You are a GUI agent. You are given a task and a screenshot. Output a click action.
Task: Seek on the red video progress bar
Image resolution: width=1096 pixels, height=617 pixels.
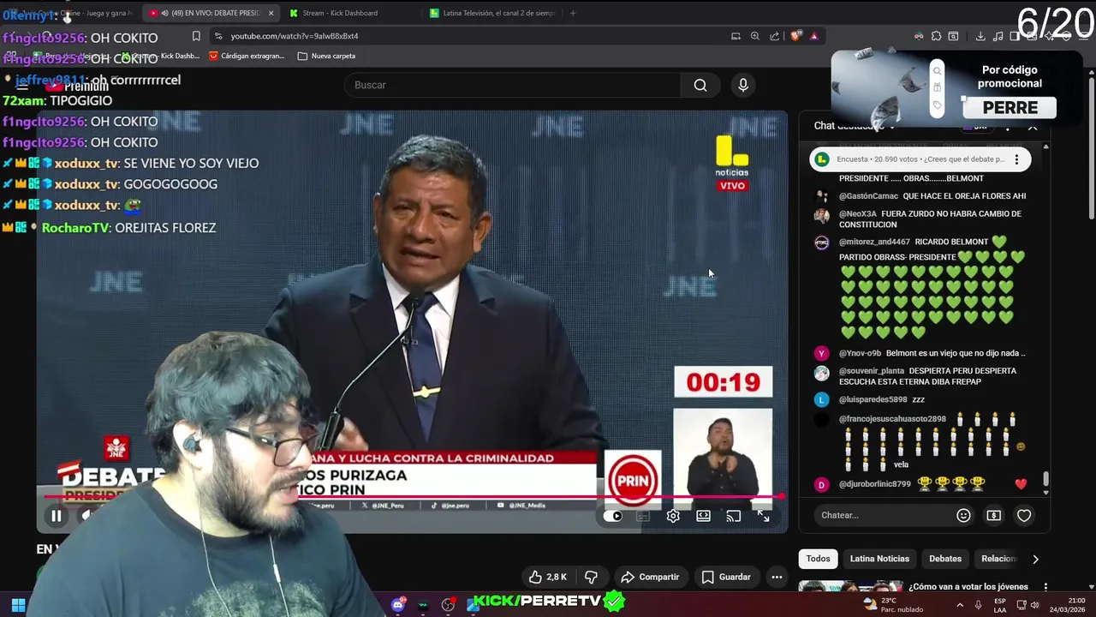pos(411,496)
